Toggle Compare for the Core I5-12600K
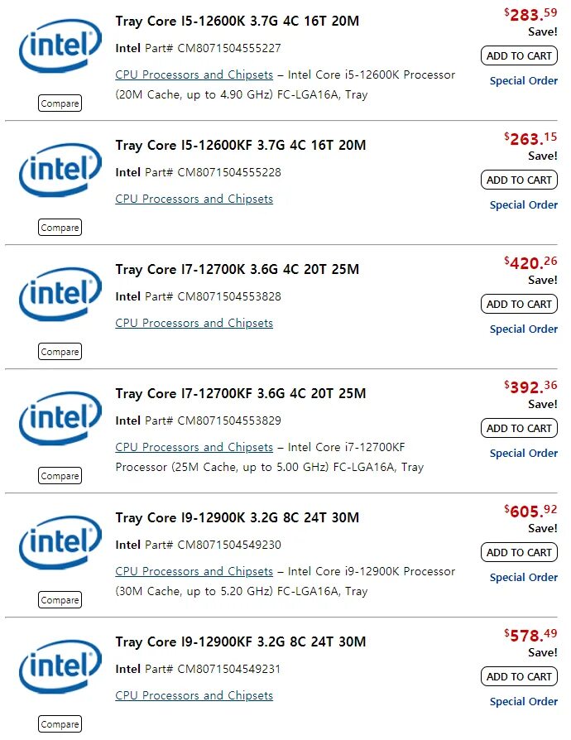Viewport: 571px width, 740px height. click(60, 103)
